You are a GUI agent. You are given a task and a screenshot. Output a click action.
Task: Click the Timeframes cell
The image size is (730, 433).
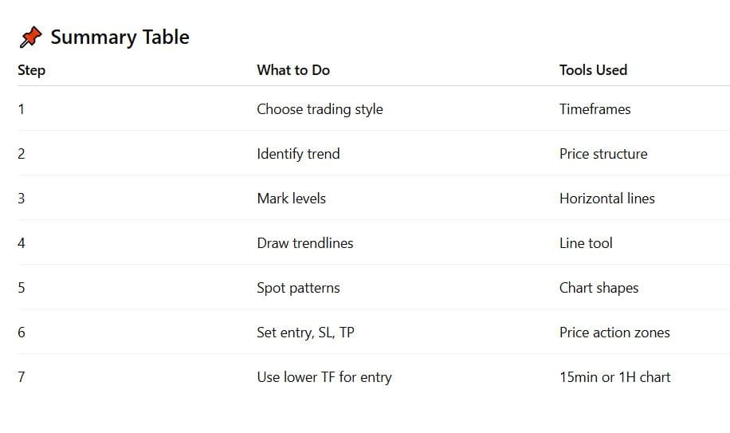[595, 109]
